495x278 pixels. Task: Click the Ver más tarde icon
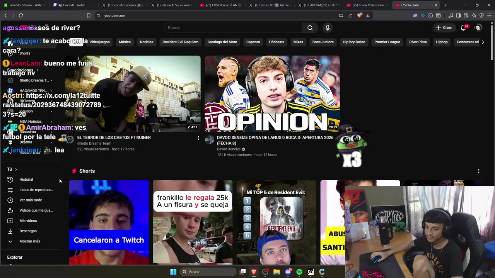coord(10,200)
